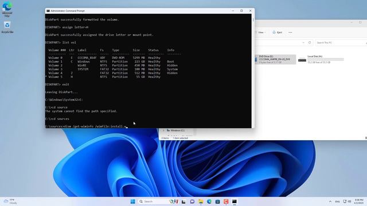Viewport: 367px width, 206px height.
Task: Open network and volume quick settings
Action: pos(347,201)
